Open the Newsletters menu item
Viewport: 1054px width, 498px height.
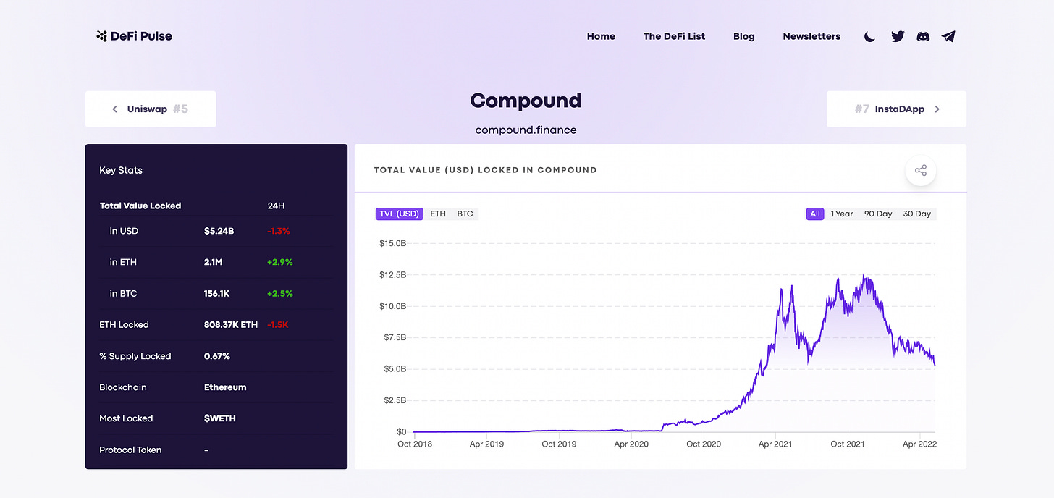[x=811, y=36]
